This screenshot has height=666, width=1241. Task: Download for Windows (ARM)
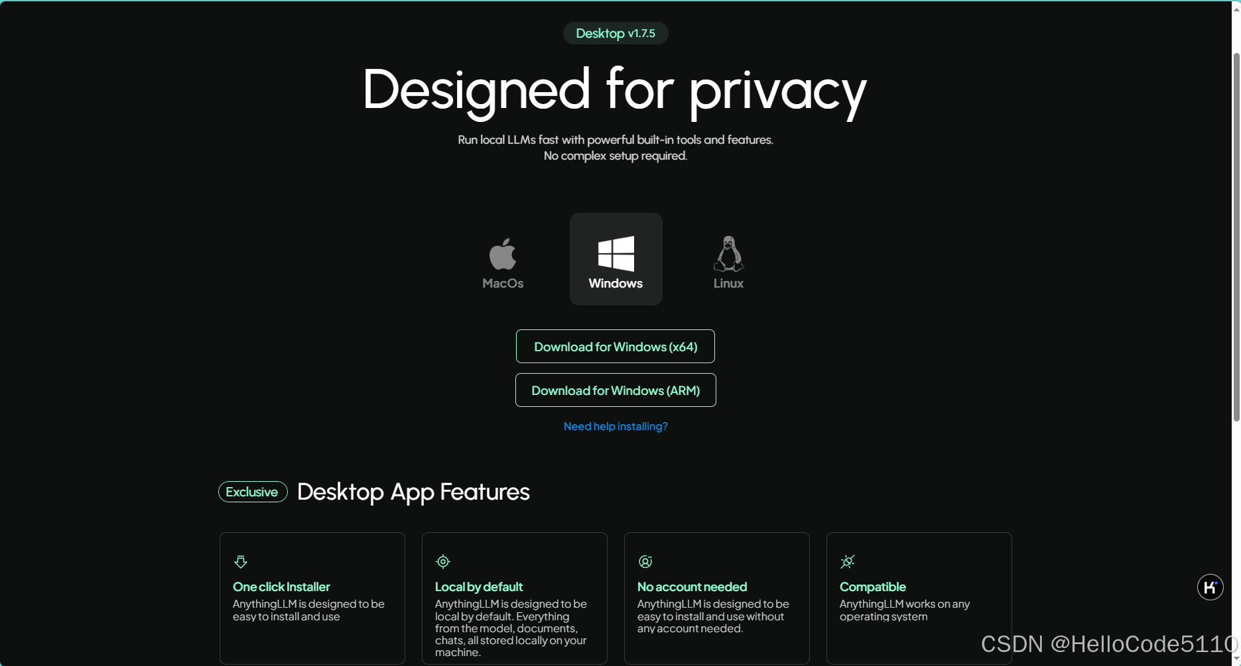[x=616, y=390]
